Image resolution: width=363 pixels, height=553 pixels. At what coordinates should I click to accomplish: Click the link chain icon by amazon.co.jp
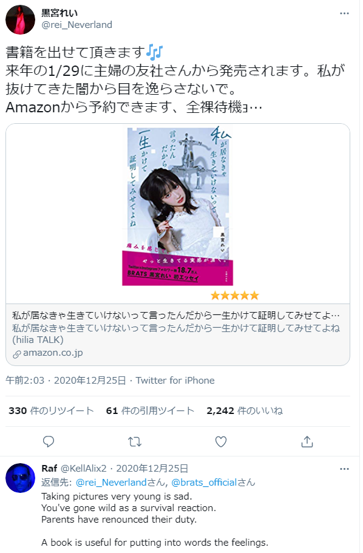point(16,355)
